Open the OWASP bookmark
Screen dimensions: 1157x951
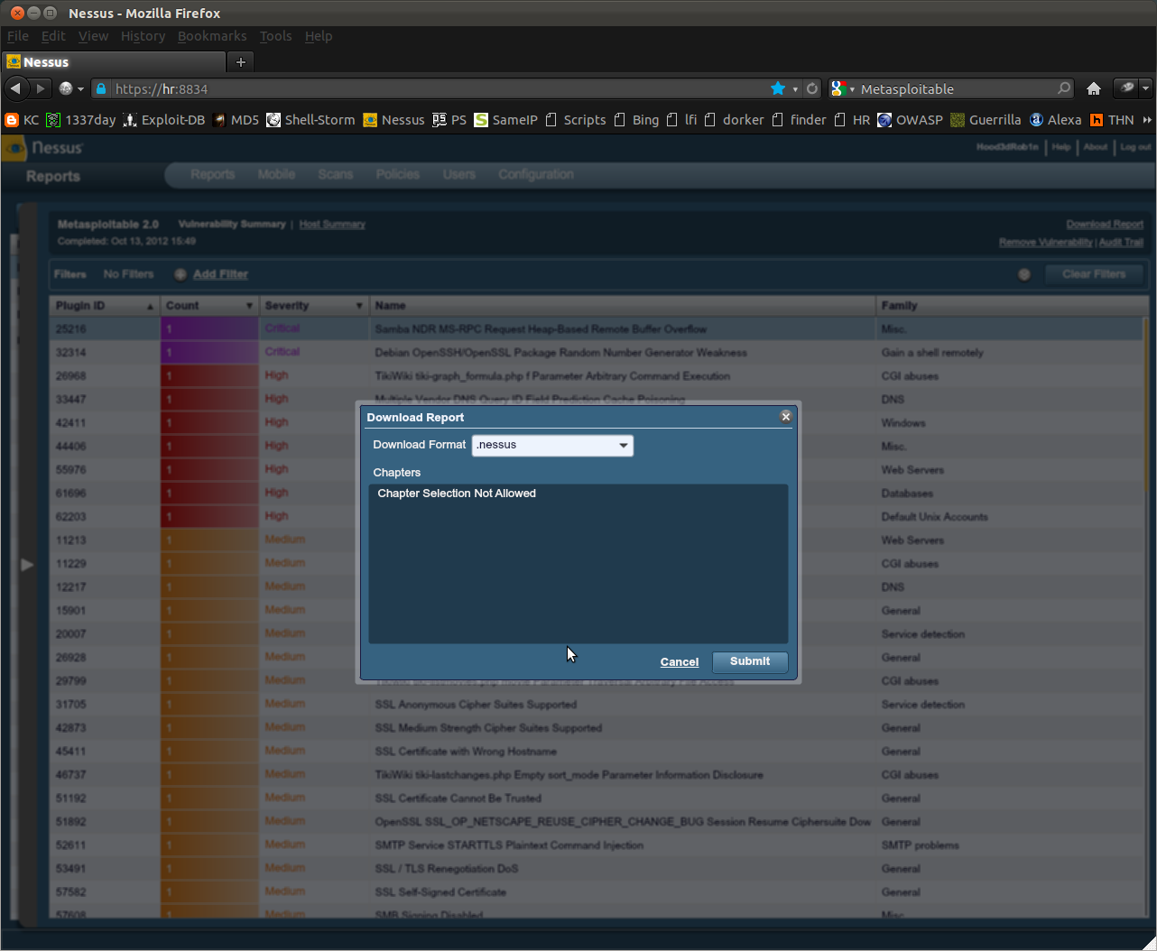click(x=910, y=120)
